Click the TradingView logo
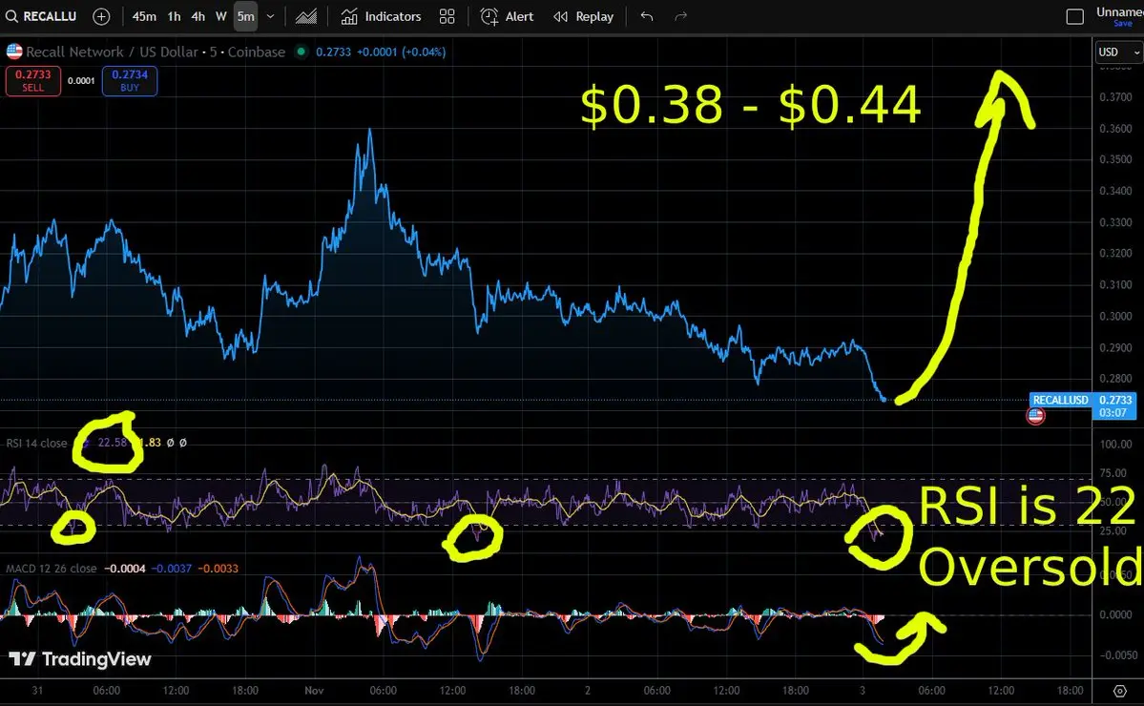 (80, 659)
